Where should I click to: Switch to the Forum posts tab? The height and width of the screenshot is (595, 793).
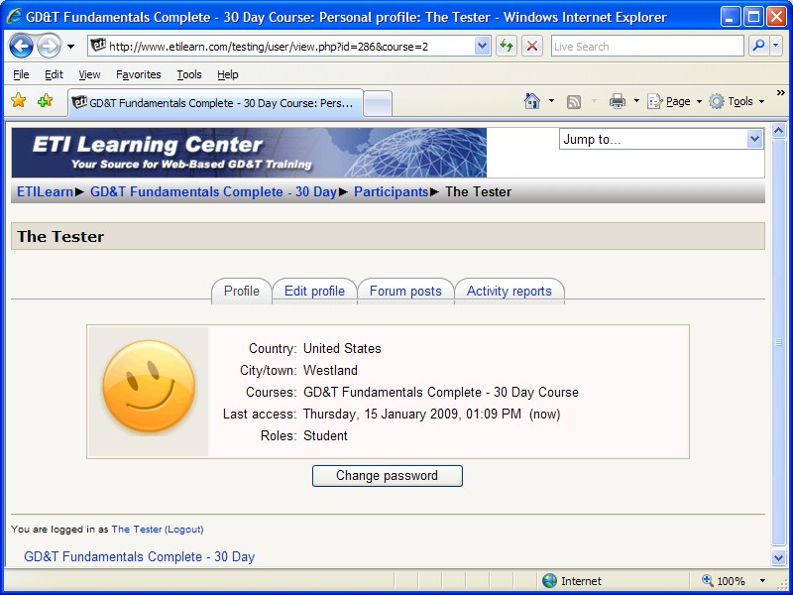click(405, 292)
